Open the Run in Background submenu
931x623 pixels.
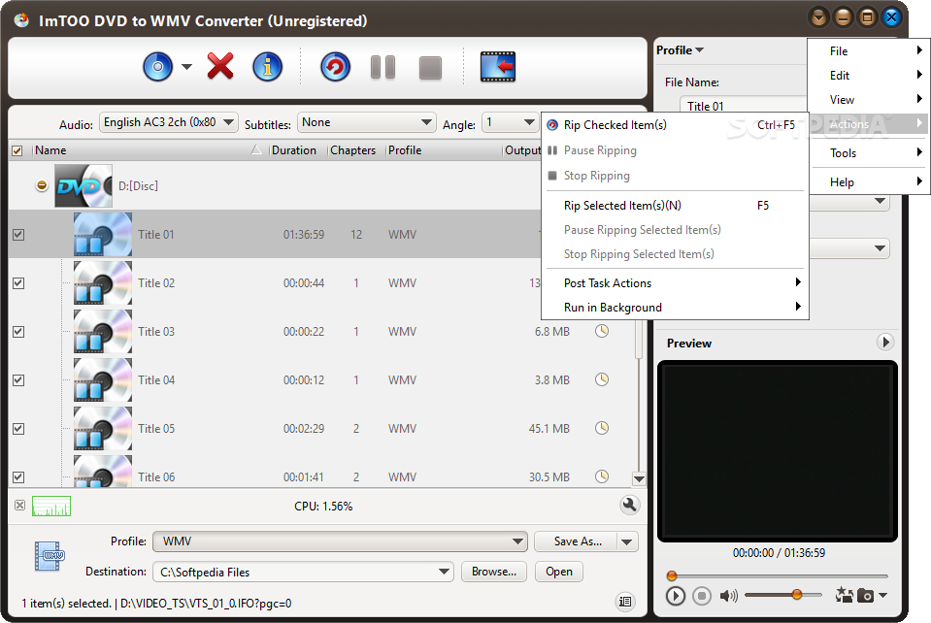tap(675, 308)
